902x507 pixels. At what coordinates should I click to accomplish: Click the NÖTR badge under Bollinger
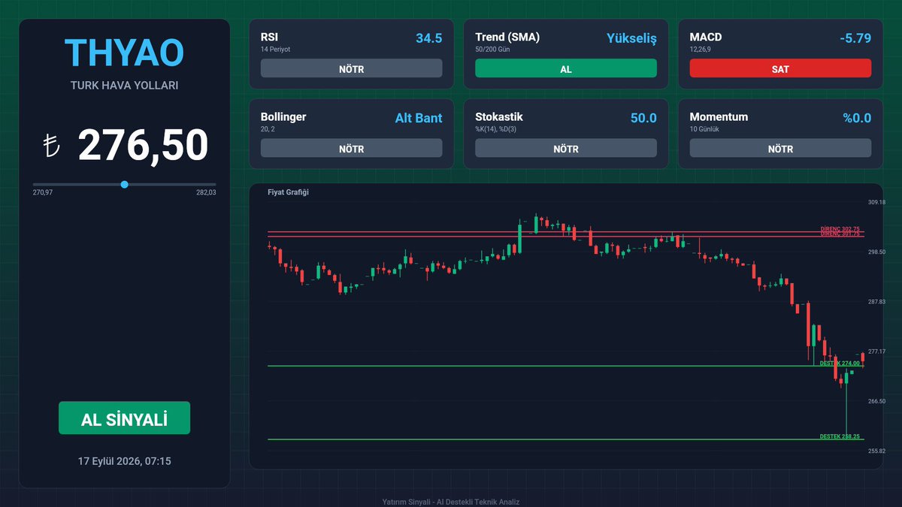pos(351,149)
